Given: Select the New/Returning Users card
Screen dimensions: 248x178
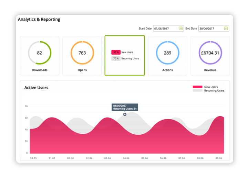Looking at the screenshot, I should pyautogui.click(x=125, y=55).
